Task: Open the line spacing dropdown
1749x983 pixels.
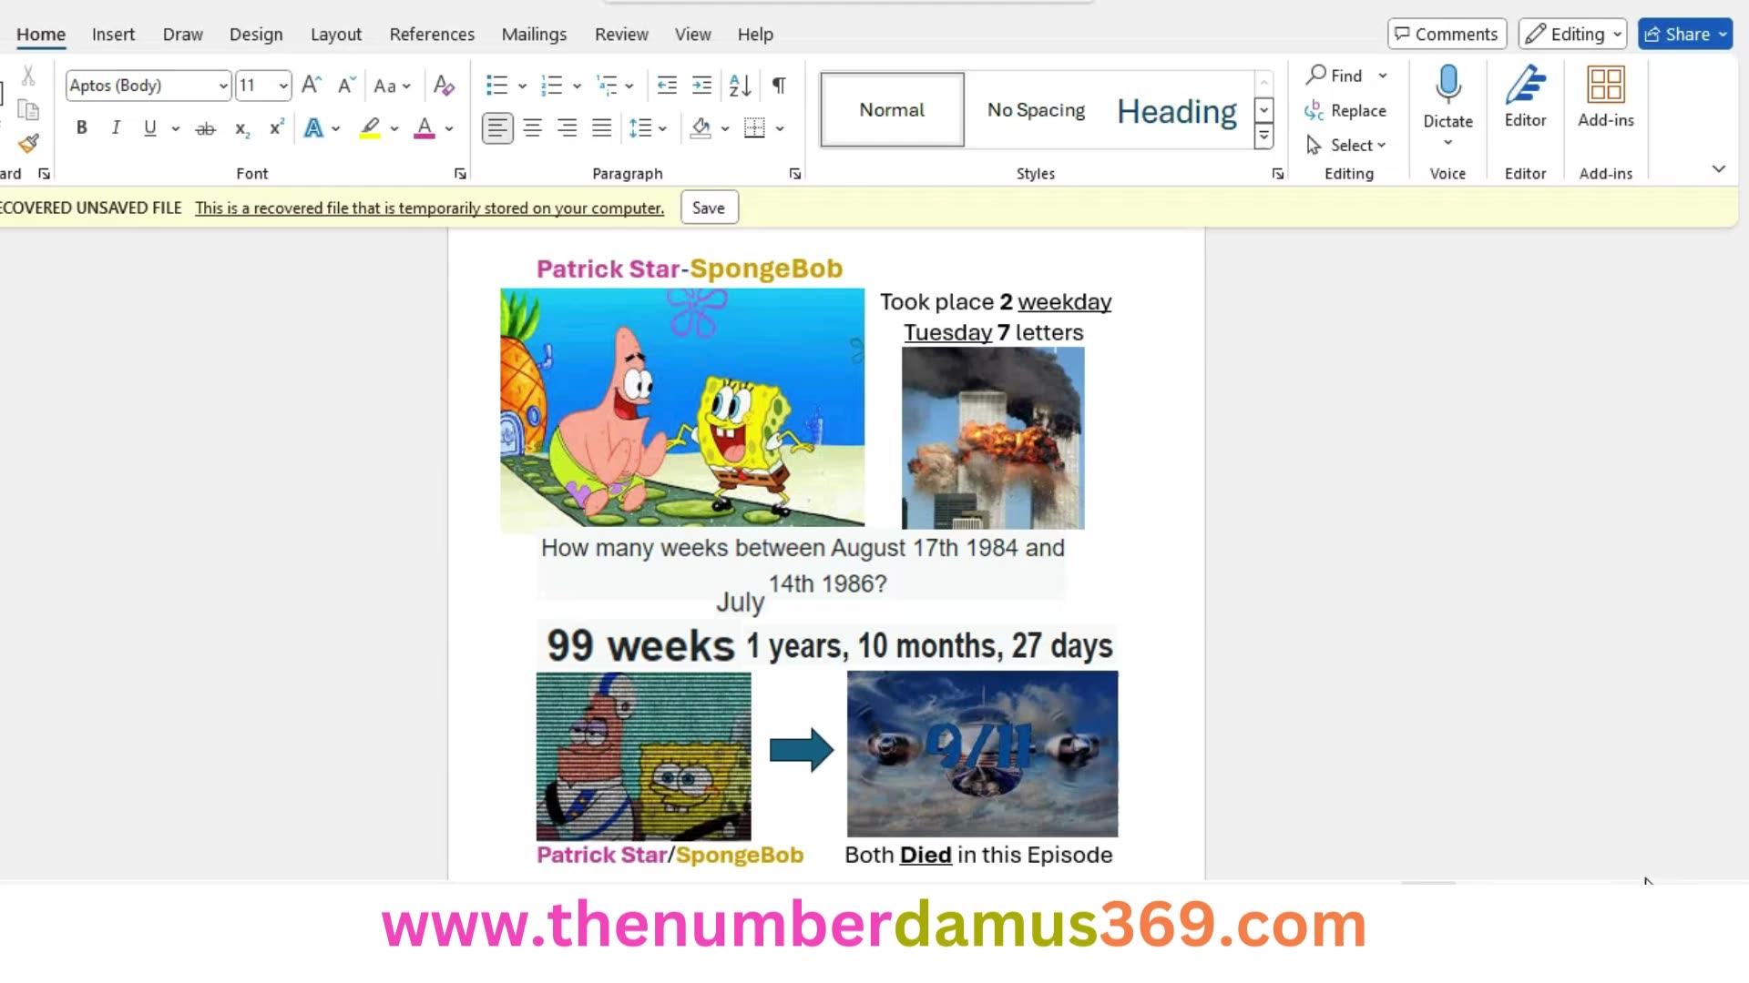Action: pos(662,127)
